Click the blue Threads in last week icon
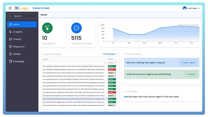 76,28
